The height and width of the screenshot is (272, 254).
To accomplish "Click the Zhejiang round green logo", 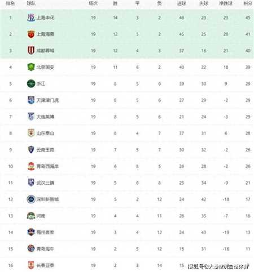I will (x=31, y=83).
